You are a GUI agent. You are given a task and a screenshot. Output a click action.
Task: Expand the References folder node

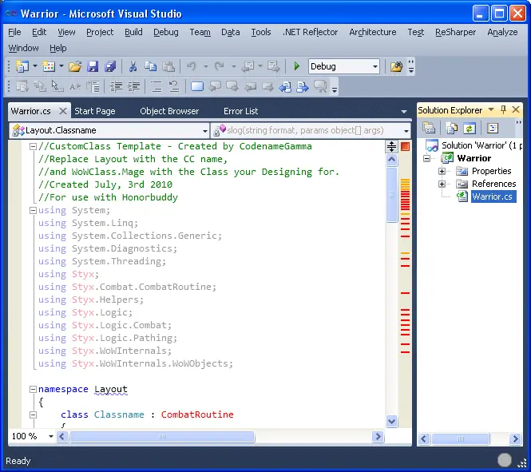pyautogui.click(x=442, y=184)
